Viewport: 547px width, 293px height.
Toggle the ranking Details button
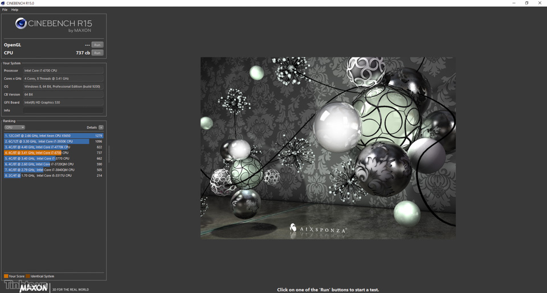click(101, 127)
